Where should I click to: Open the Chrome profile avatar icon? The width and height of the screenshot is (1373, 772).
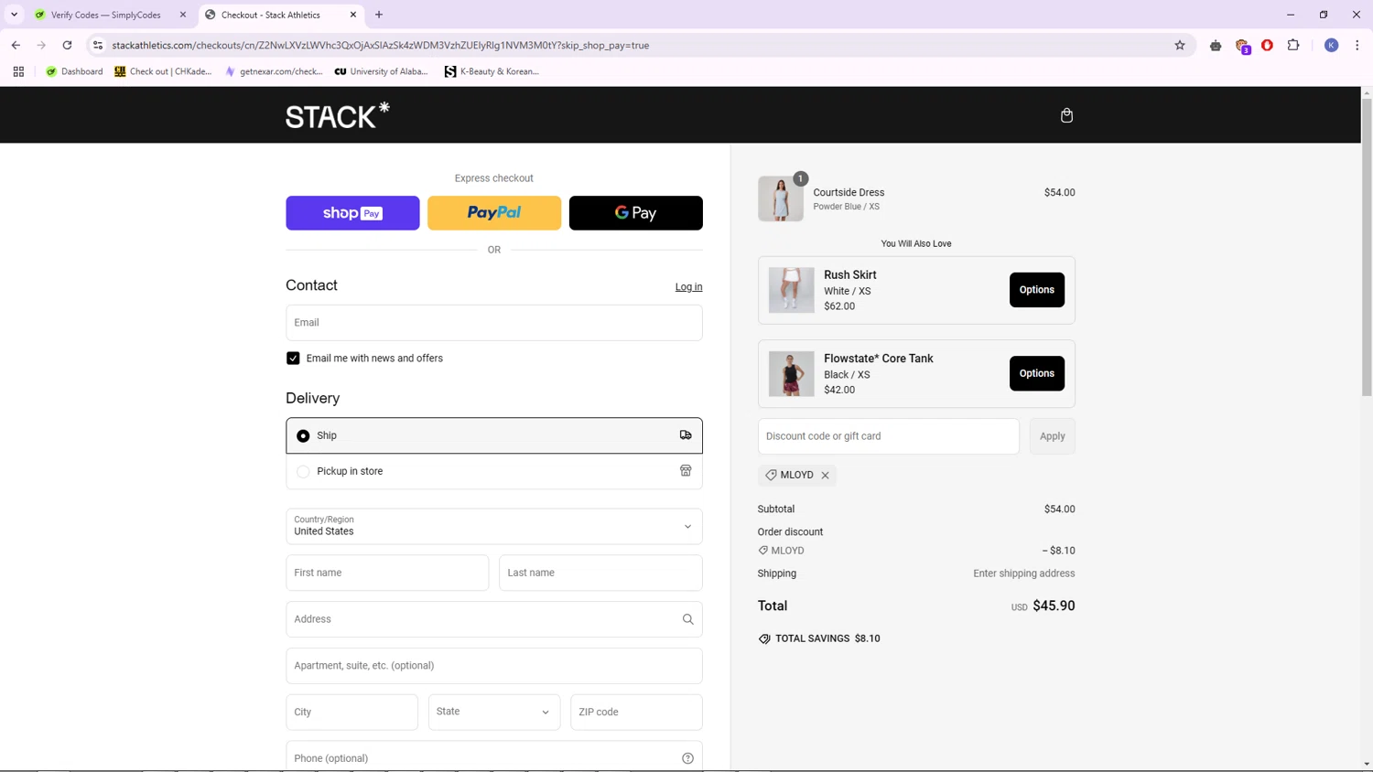pos(1332,45)
